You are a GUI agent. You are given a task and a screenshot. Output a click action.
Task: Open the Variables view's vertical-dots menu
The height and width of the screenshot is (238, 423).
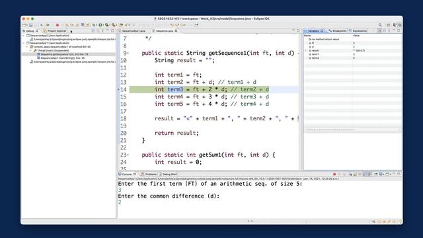tap(389, 31)
